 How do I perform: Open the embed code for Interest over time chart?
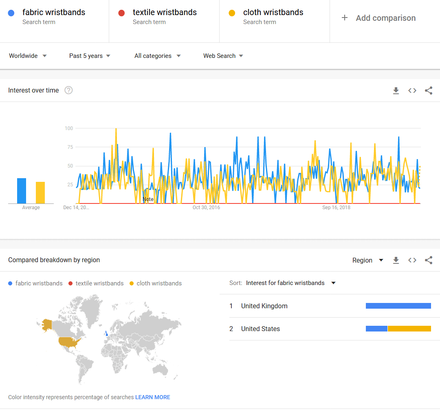[x=412, y=91]
